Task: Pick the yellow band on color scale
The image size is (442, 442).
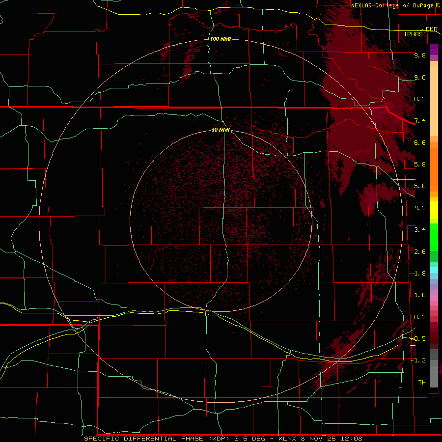Action: pos(434,210)
